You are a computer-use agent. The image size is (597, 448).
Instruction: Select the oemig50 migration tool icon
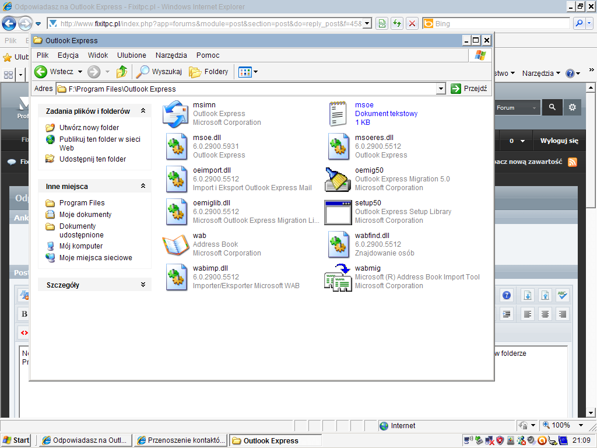338,180
